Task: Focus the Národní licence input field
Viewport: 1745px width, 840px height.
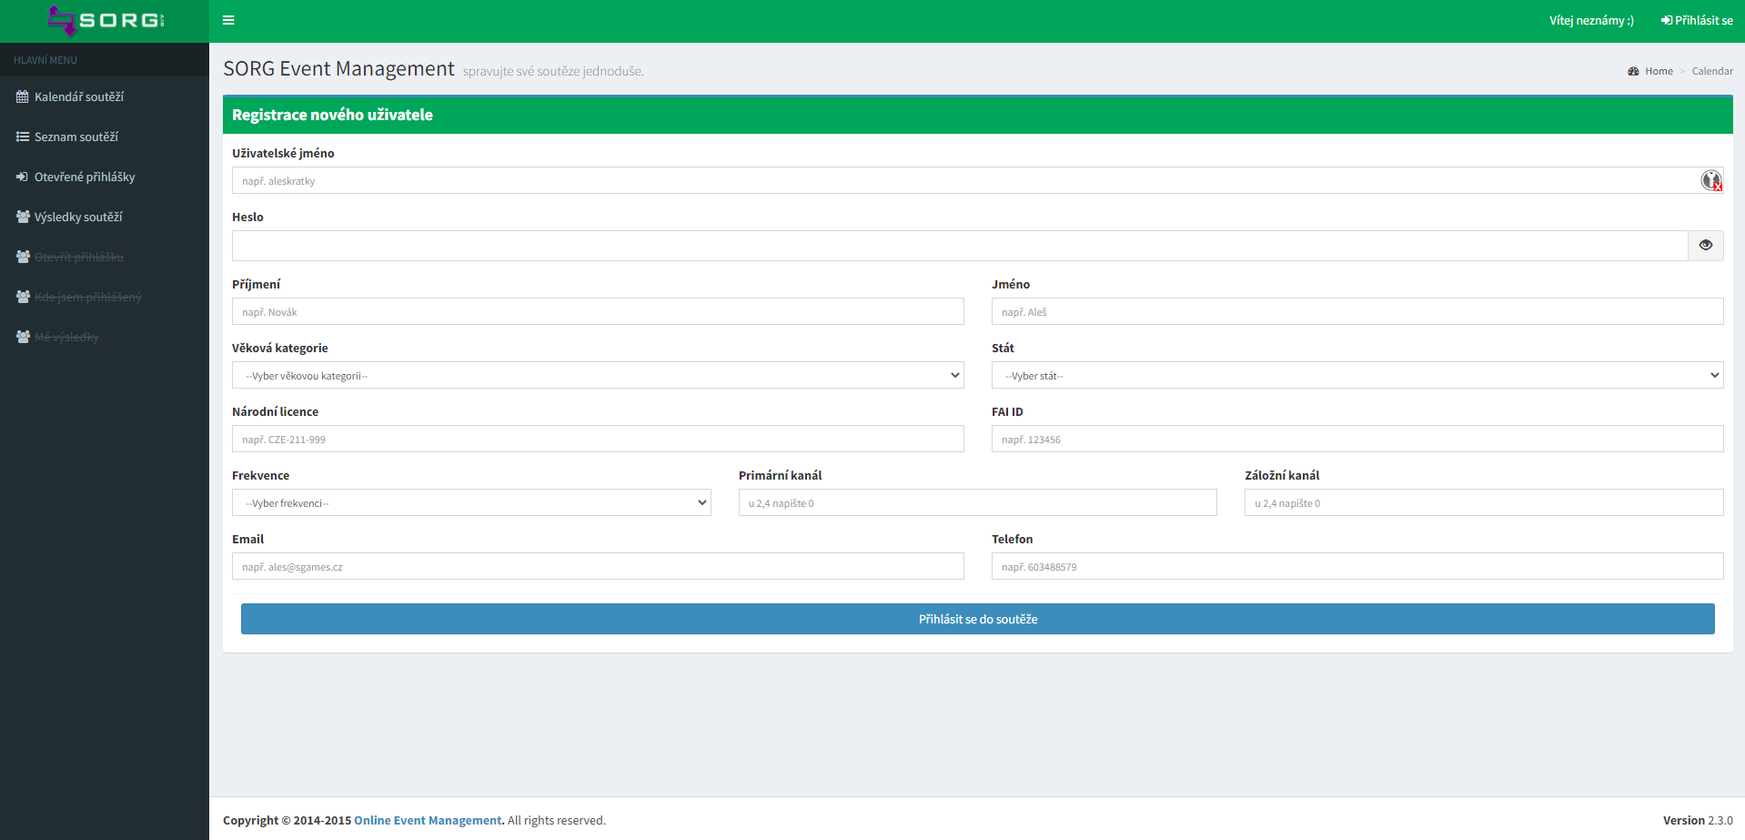Action: tap(598, 439)
